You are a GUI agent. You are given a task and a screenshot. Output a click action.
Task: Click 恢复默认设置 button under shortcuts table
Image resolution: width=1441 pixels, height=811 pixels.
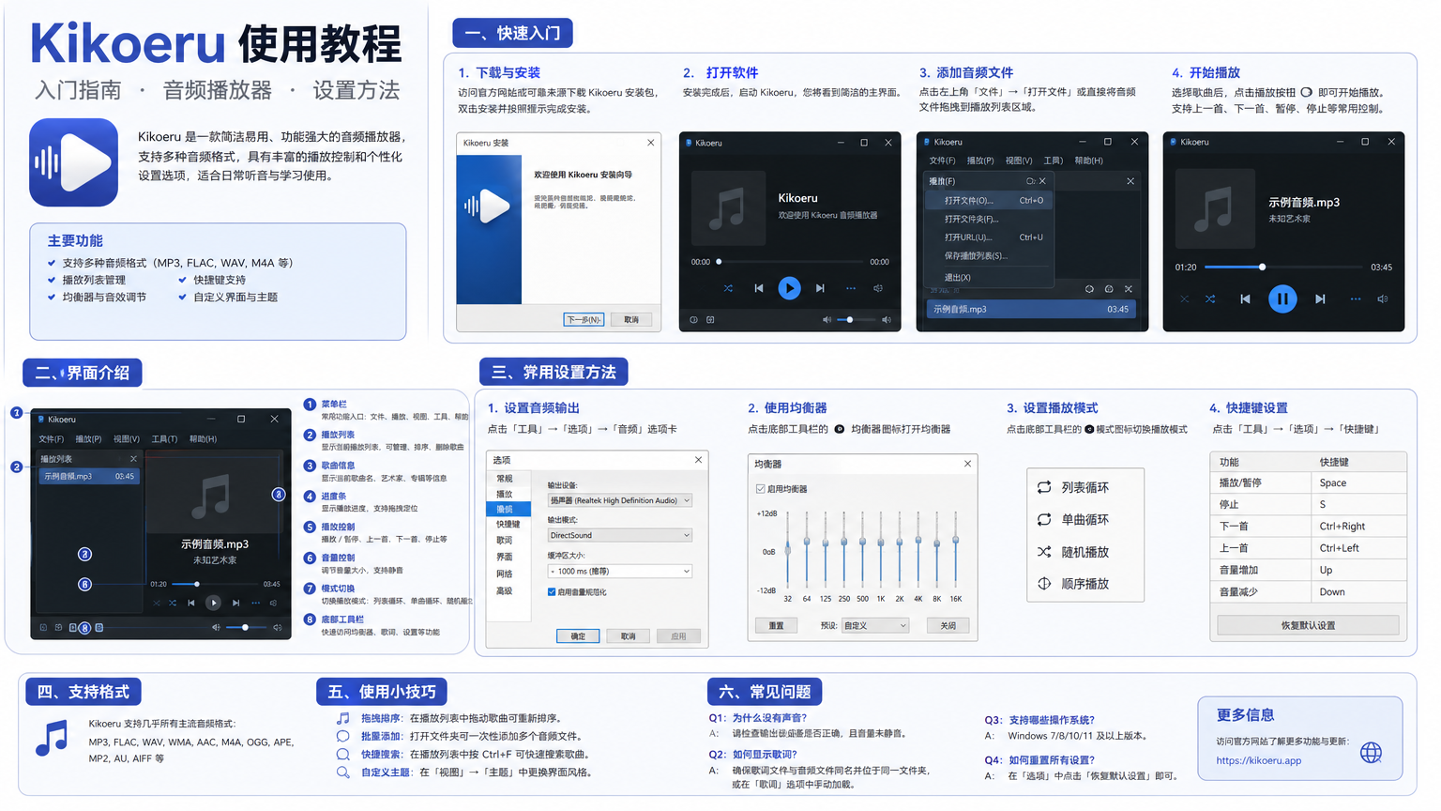1308,625
